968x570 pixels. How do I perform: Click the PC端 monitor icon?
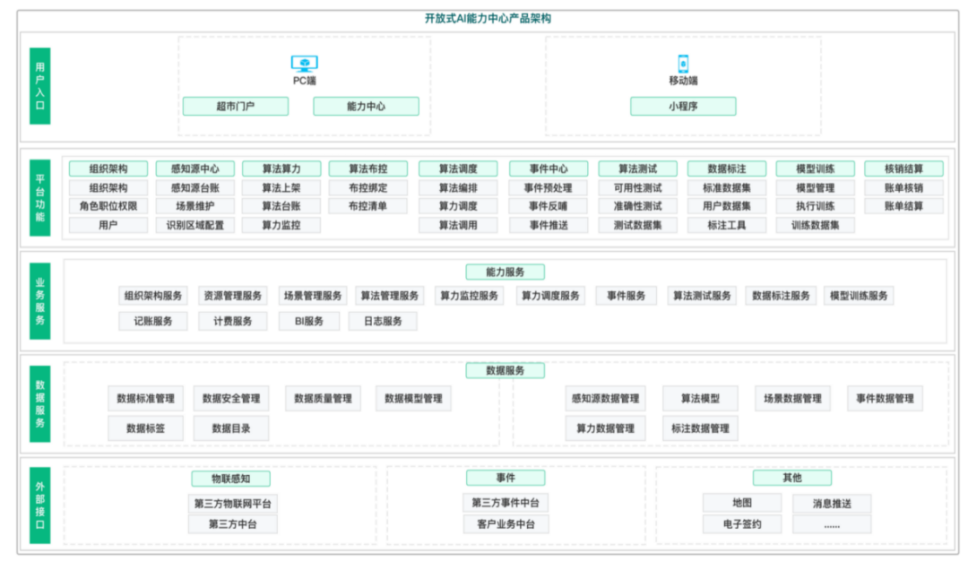pyautogui.click(x=305, y=64)
